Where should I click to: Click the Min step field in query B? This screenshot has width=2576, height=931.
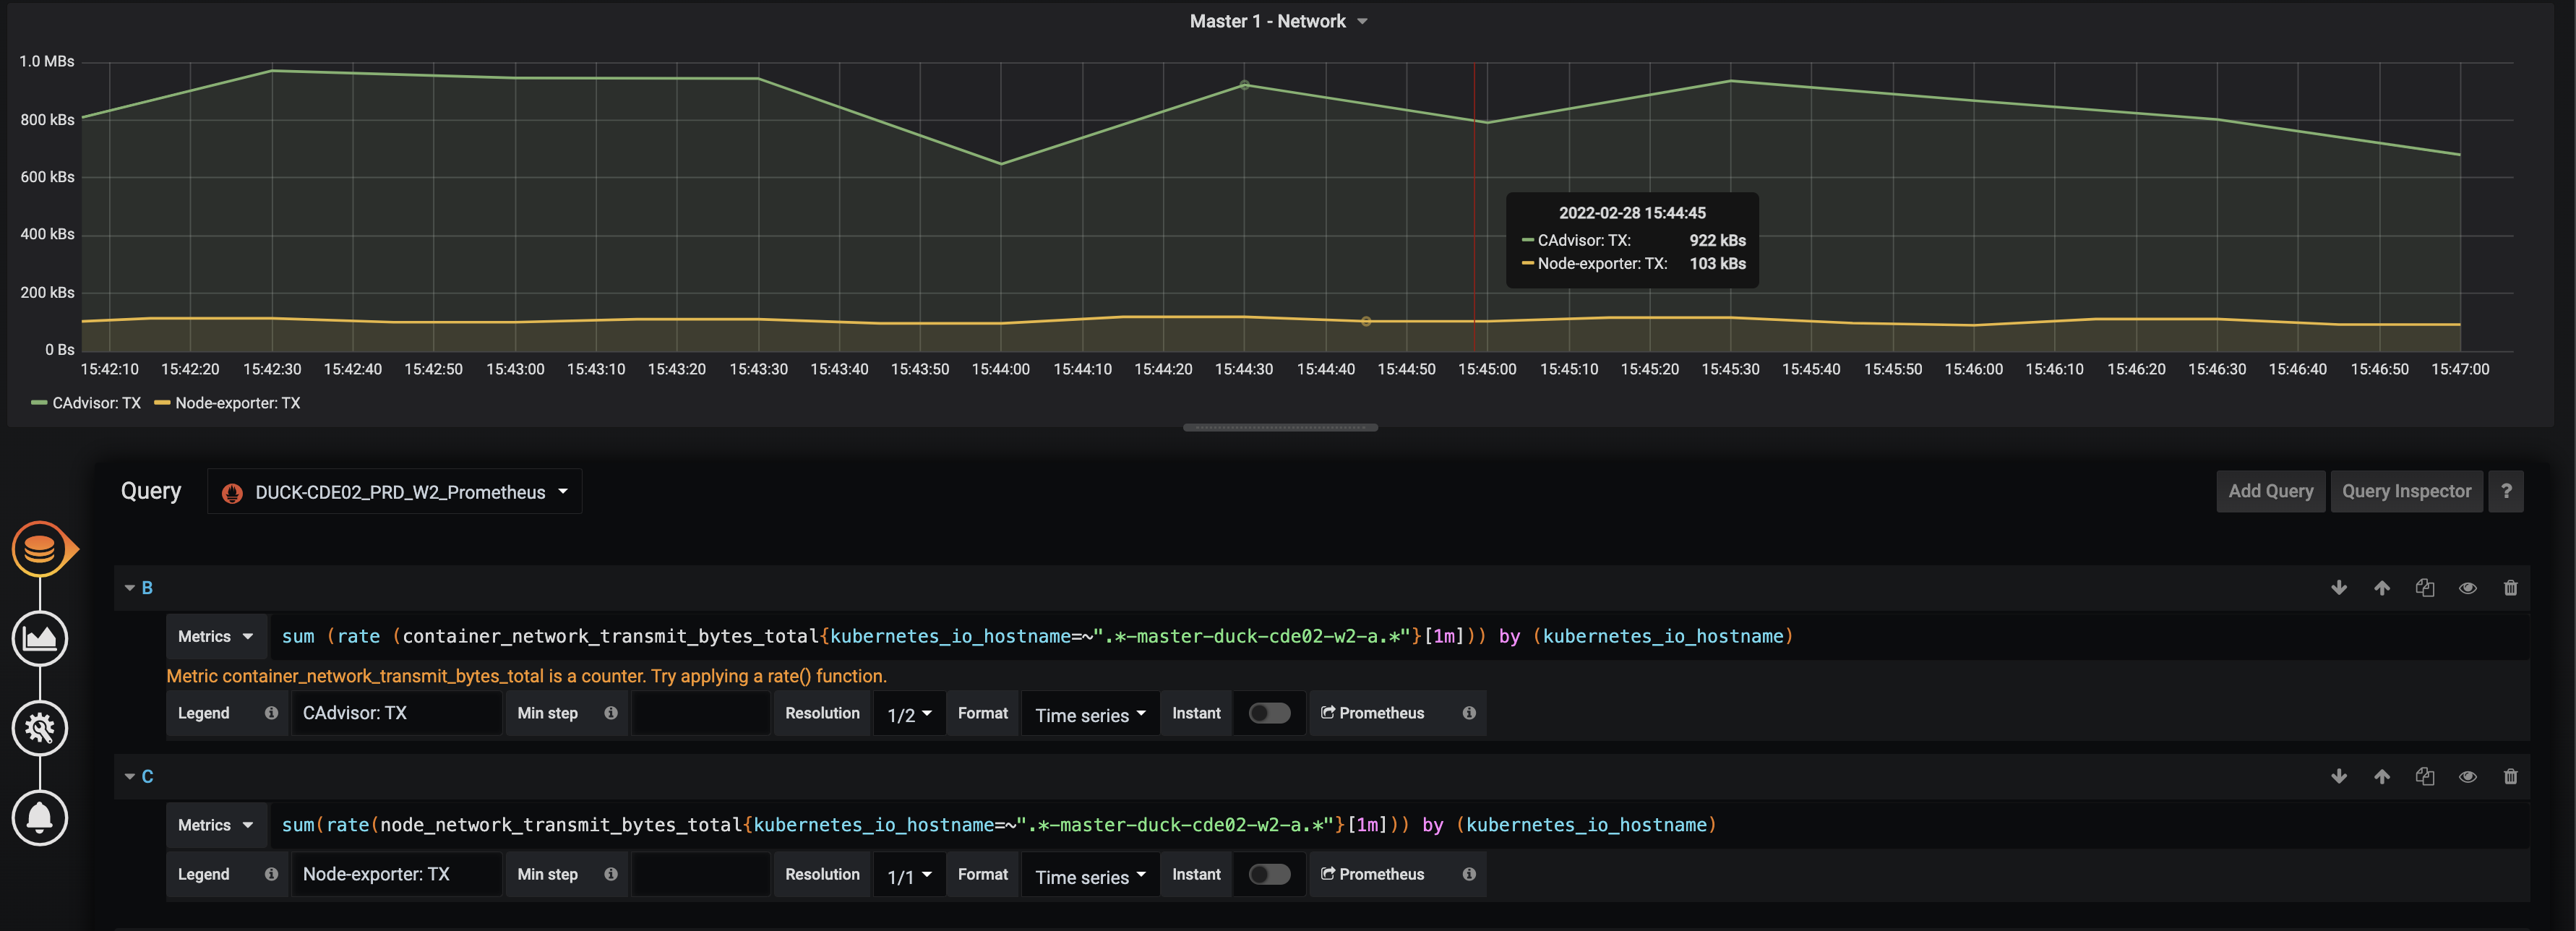click(x=700, y=713)
